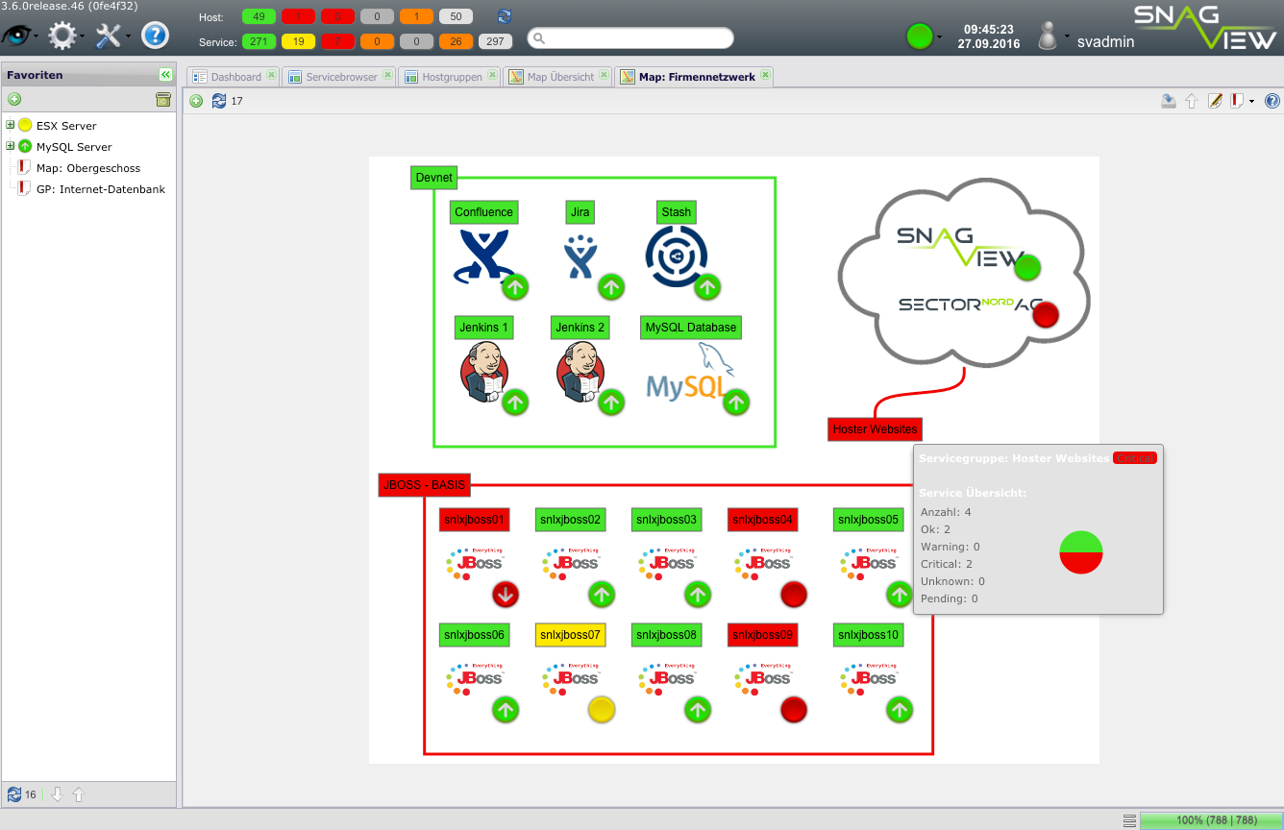
Task: Click snlxjboss07 yellow warning indicator
Action: tap(602, 710)
